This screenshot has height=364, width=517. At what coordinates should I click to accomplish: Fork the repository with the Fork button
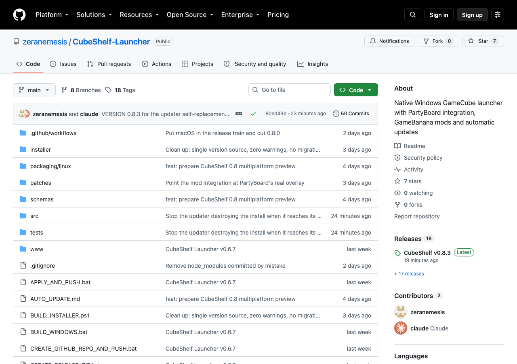[438, 41]
